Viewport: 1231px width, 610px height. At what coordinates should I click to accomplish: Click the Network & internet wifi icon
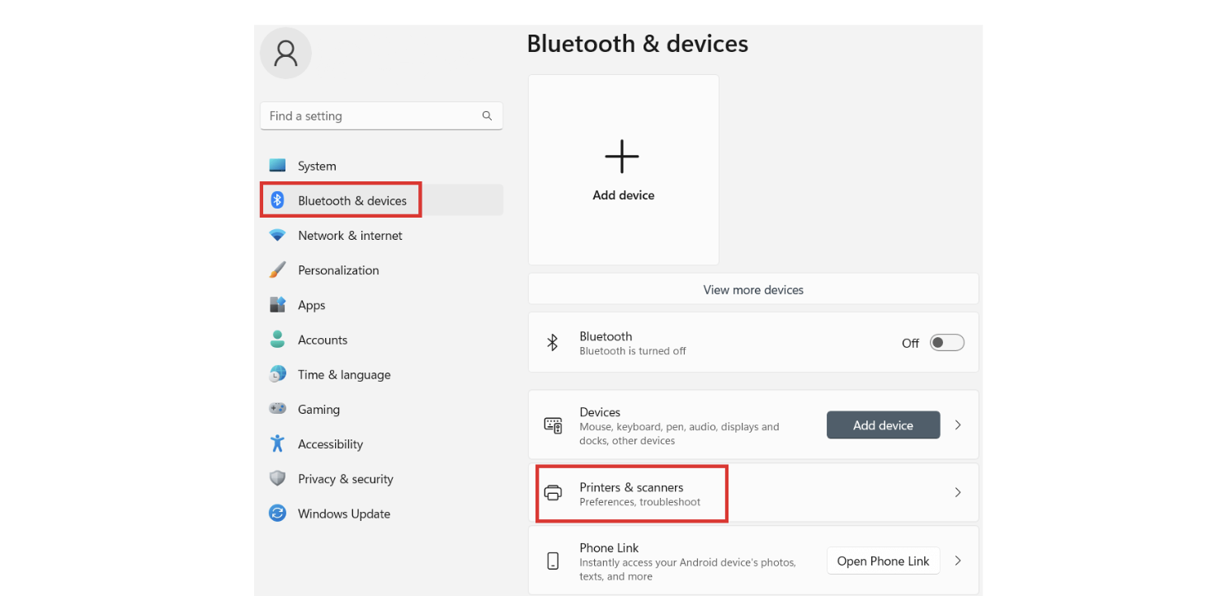coord(278,236)
